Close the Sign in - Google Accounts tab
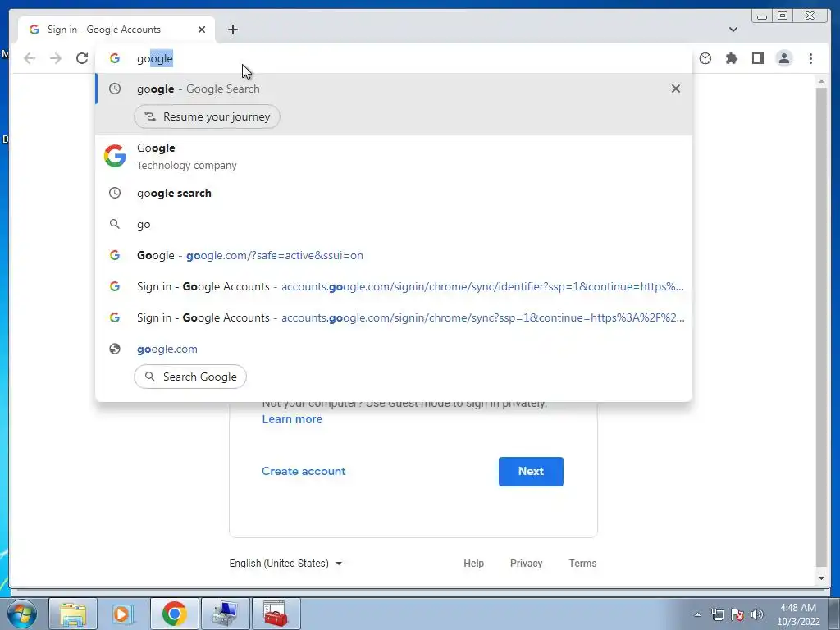The width and height of the screenshot is (840, 630). click(202, 30)
